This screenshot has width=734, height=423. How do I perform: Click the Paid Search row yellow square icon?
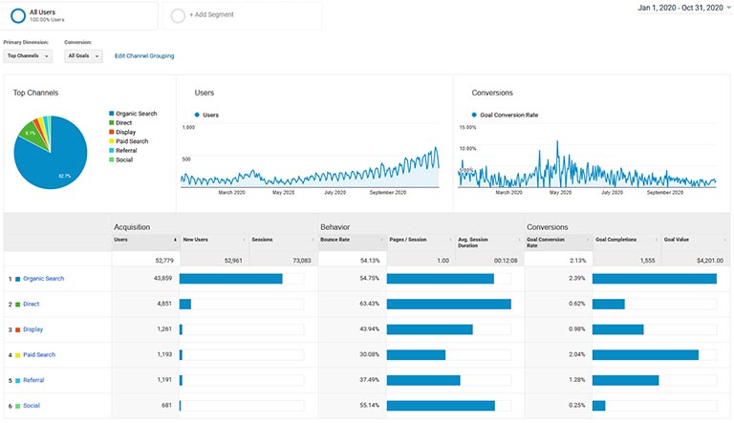18,355
